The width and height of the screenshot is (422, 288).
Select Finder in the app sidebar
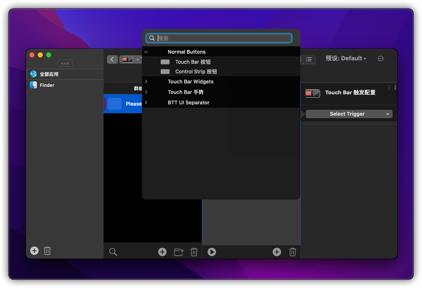[65, 85]
